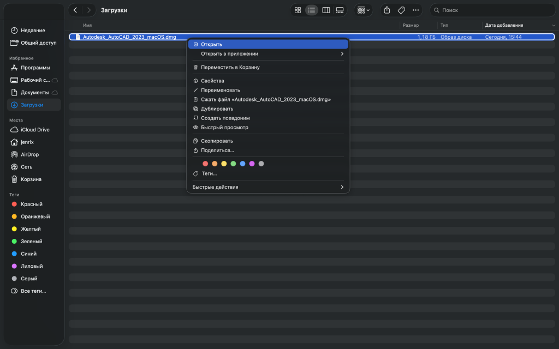Click the tag toolbar icon
Screen dimensions: 559x349
[x=401, y=10]
